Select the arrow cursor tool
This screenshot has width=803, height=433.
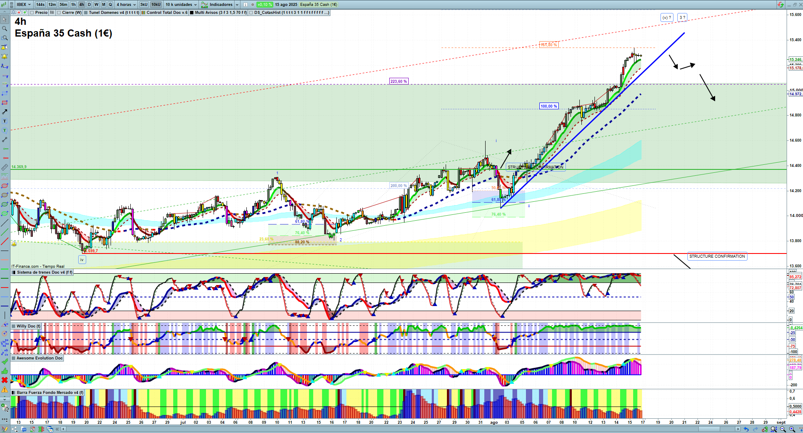pos(5,19)
